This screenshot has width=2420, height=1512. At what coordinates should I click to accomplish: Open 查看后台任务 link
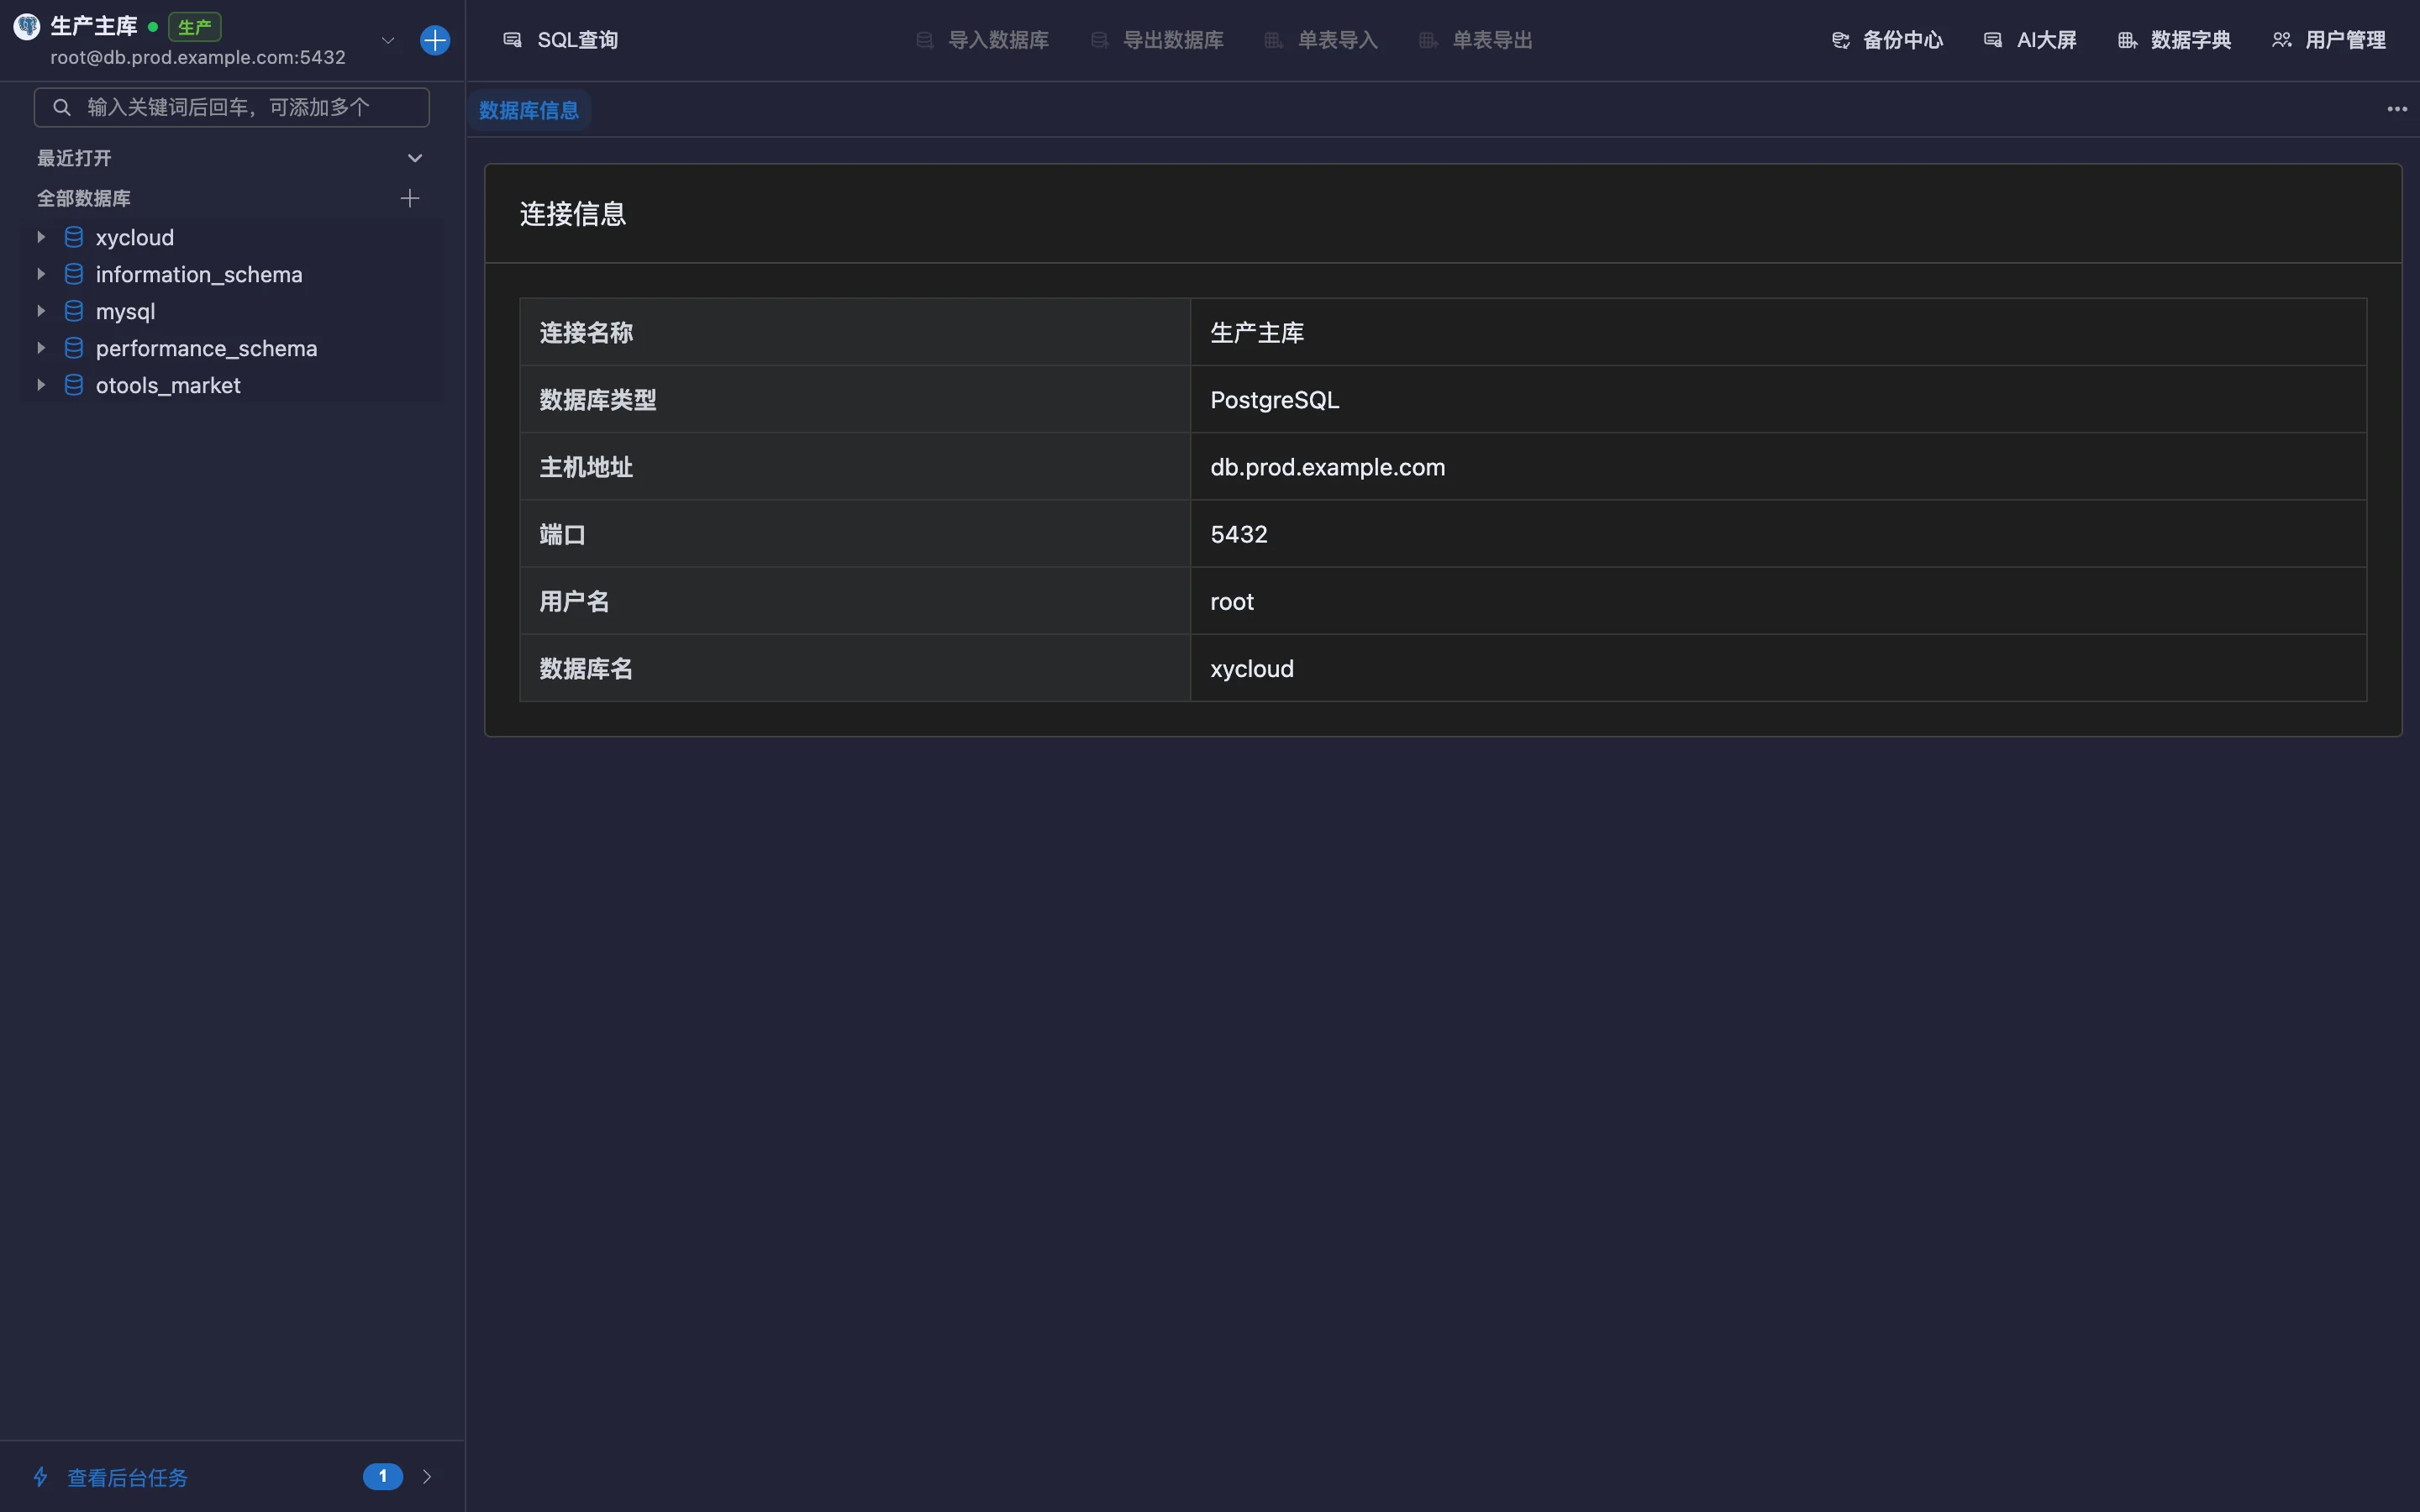(127, 1477)
